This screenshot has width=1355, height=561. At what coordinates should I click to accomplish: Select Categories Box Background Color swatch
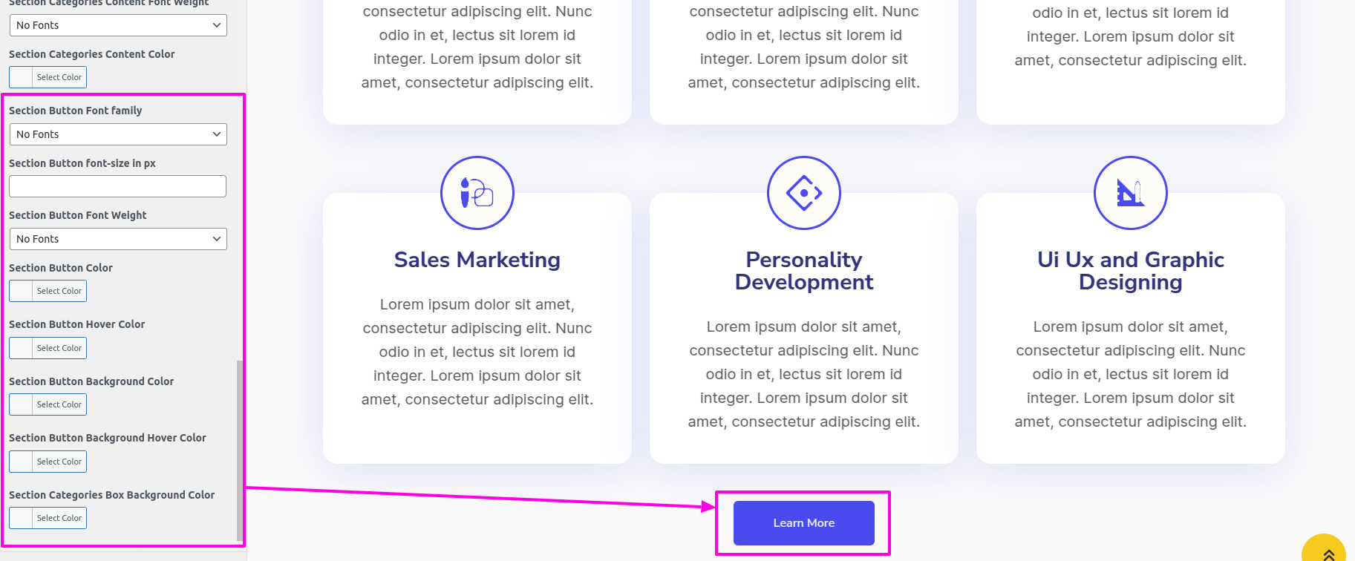click(x=48, y=518)
